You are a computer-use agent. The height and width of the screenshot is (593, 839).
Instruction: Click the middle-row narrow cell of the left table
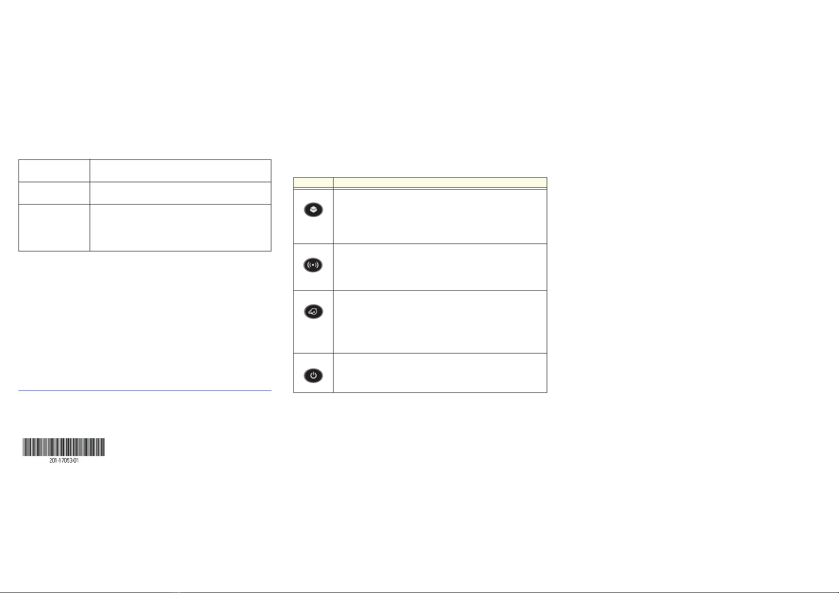pos(54,193)
